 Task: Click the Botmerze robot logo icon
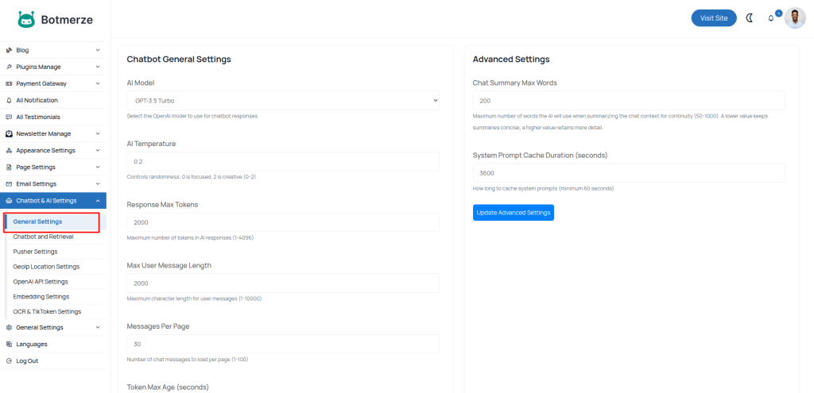click(x=26, y=18)
